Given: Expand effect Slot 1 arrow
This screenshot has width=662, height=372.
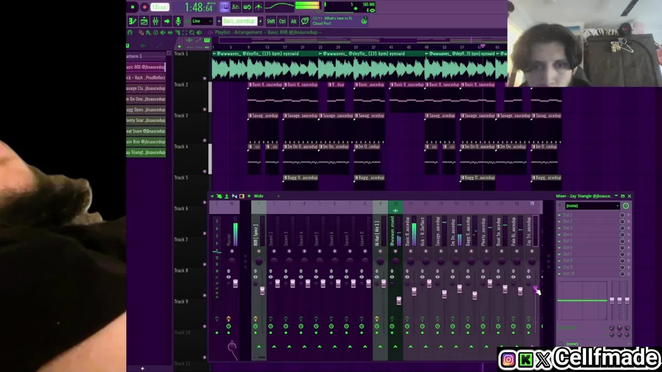Looking at the screenshot, I should 560,215.
